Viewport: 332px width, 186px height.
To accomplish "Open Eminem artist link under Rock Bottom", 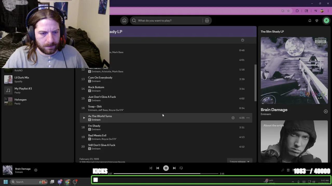I will click(96, 91).
